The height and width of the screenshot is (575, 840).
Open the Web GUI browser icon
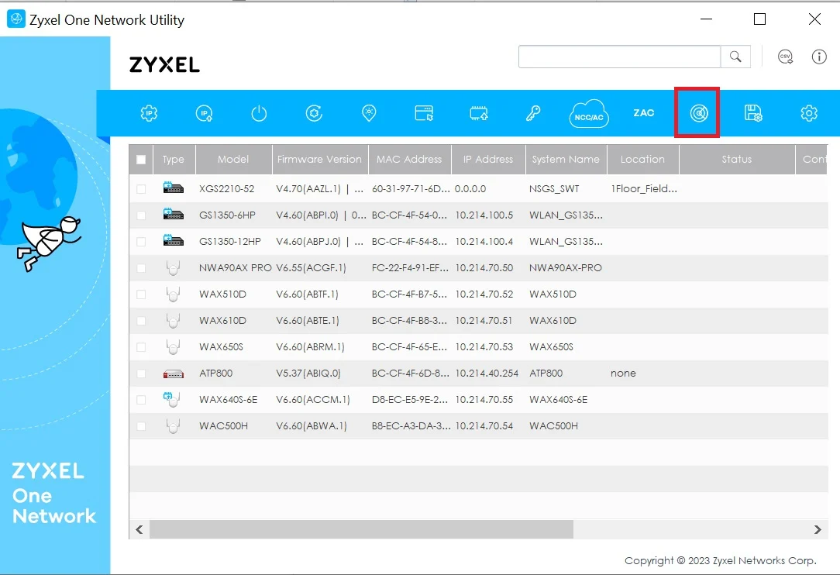[x=424, y=113]
